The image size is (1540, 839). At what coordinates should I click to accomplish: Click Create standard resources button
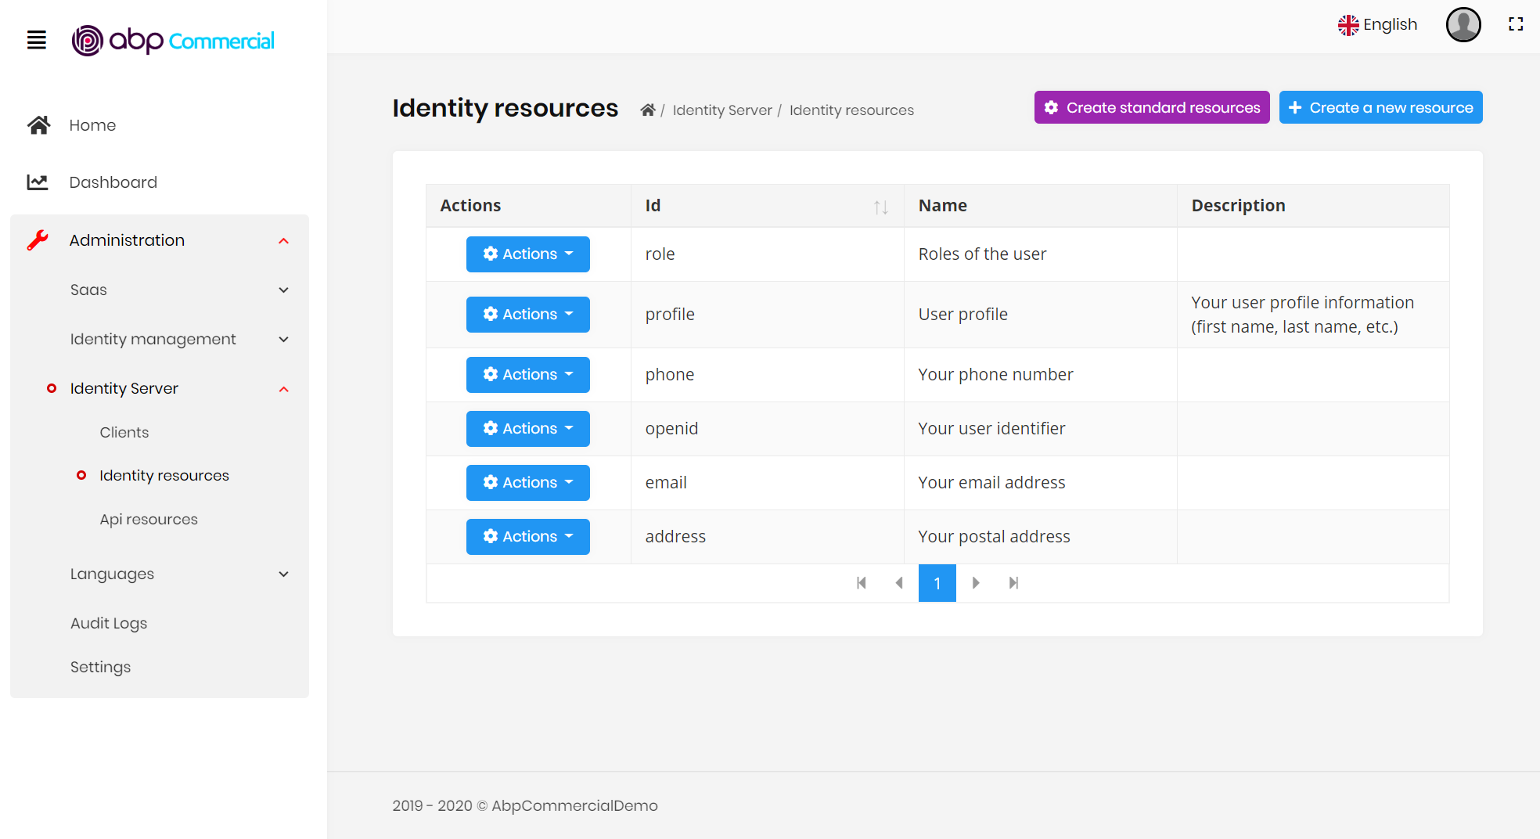click(x=1151, y=108)
